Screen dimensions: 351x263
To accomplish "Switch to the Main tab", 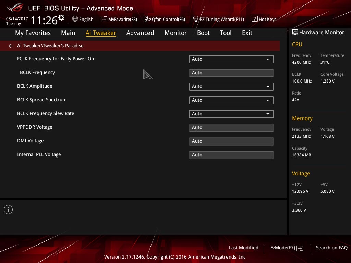I will pyautogui.click(x=68, y=33).
